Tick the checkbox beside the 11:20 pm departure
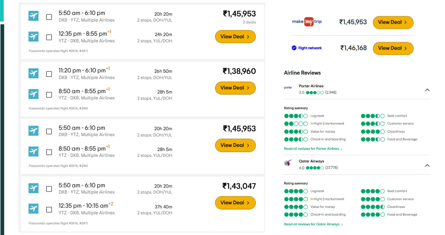445x235 pixels. point(49,74)
